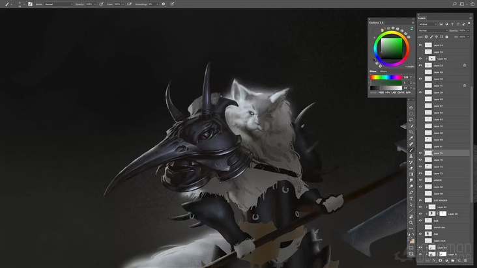Filter layers by pixel layers icon
The width and height of the screenshot is (477, 268).
pyautogui.click(x=441, y=24)
